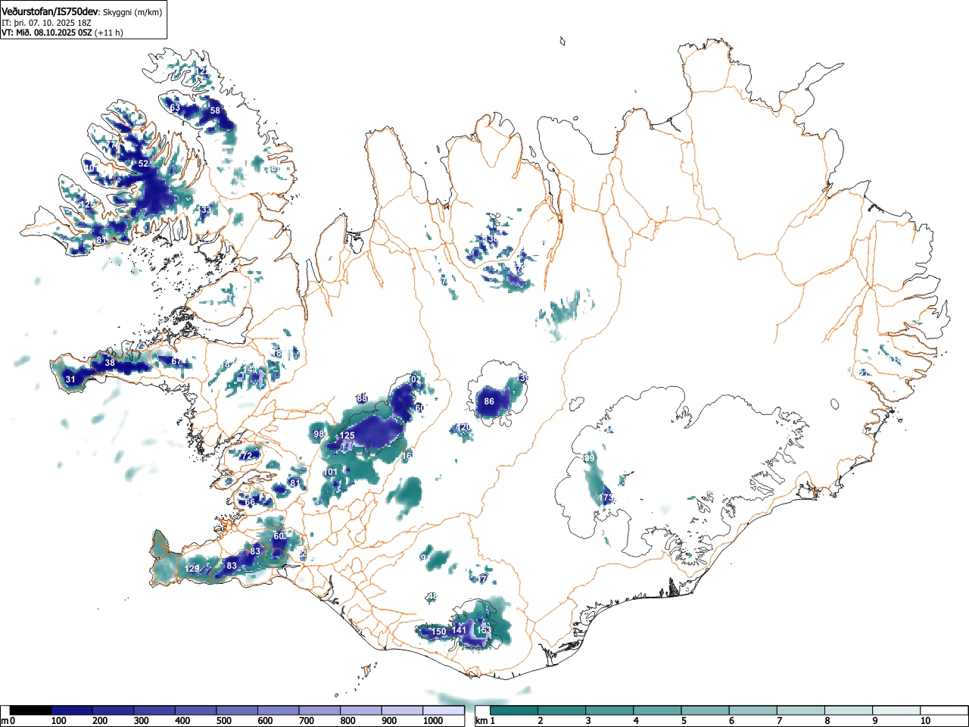The image size is (969, 727).
Task: Click the '1000' tick on the meter scale
Action: [x=433, y=721]
